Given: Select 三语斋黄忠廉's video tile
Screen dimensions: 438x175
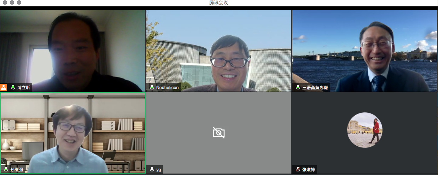Looking at the screenshot, I should pos(365,51).
